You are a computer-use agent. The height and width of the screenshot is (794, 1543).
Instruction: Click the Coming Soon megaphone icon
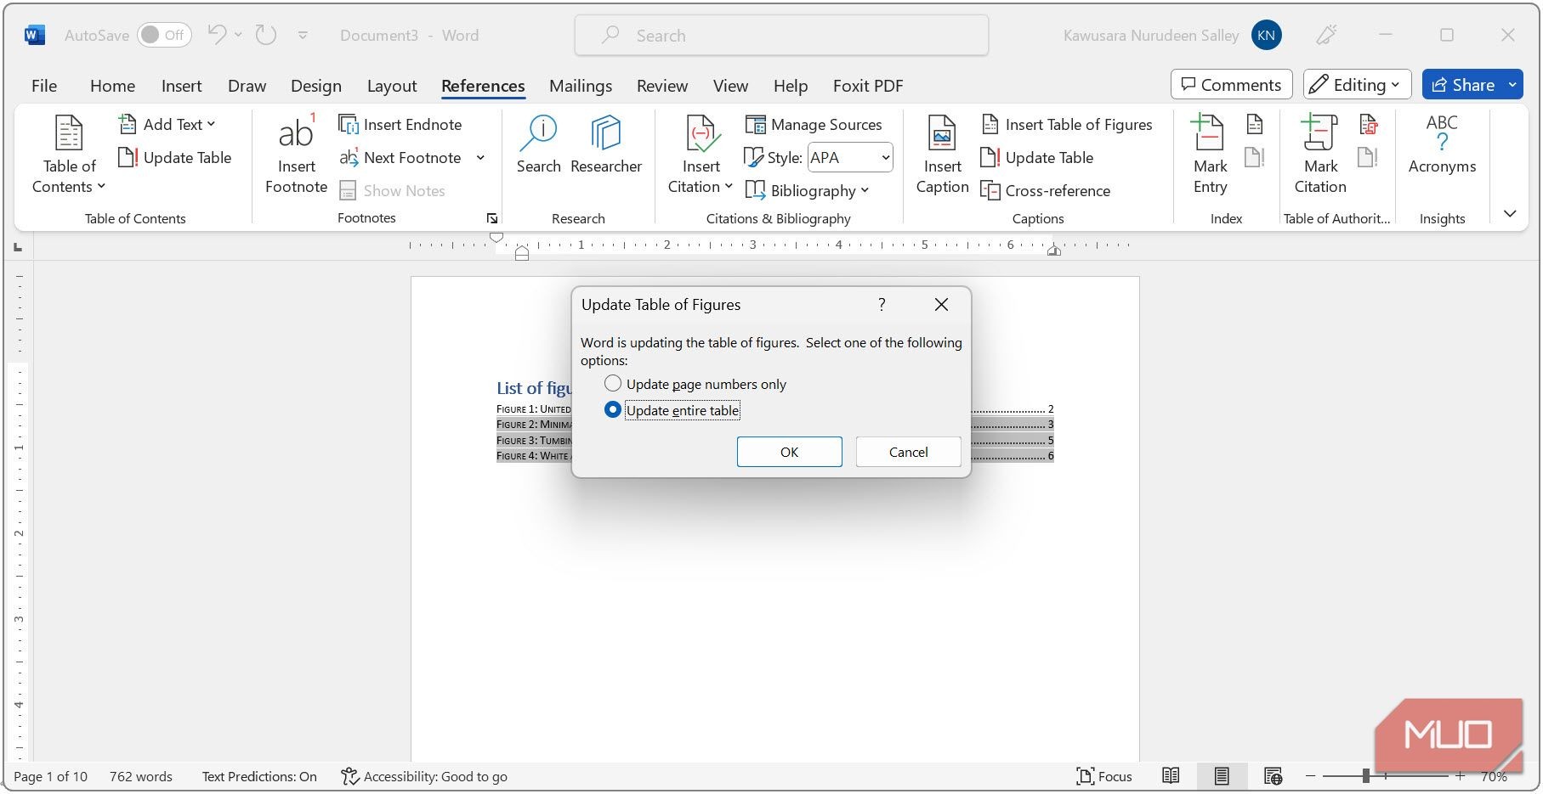1325,35
